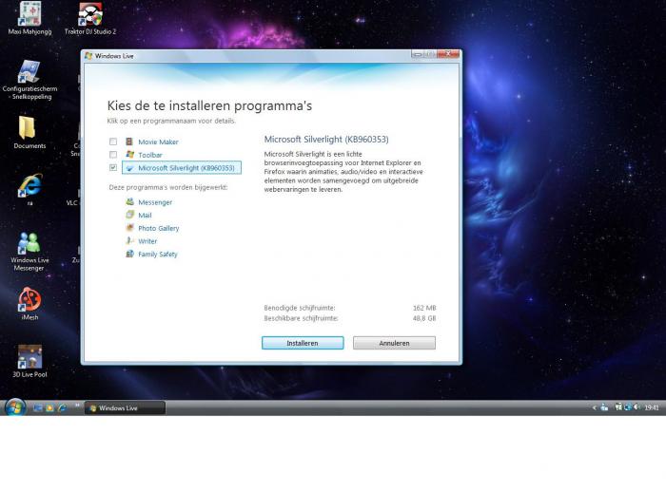Open Maxi Mahjongg desktop shortcut

(x=29, y=18)
